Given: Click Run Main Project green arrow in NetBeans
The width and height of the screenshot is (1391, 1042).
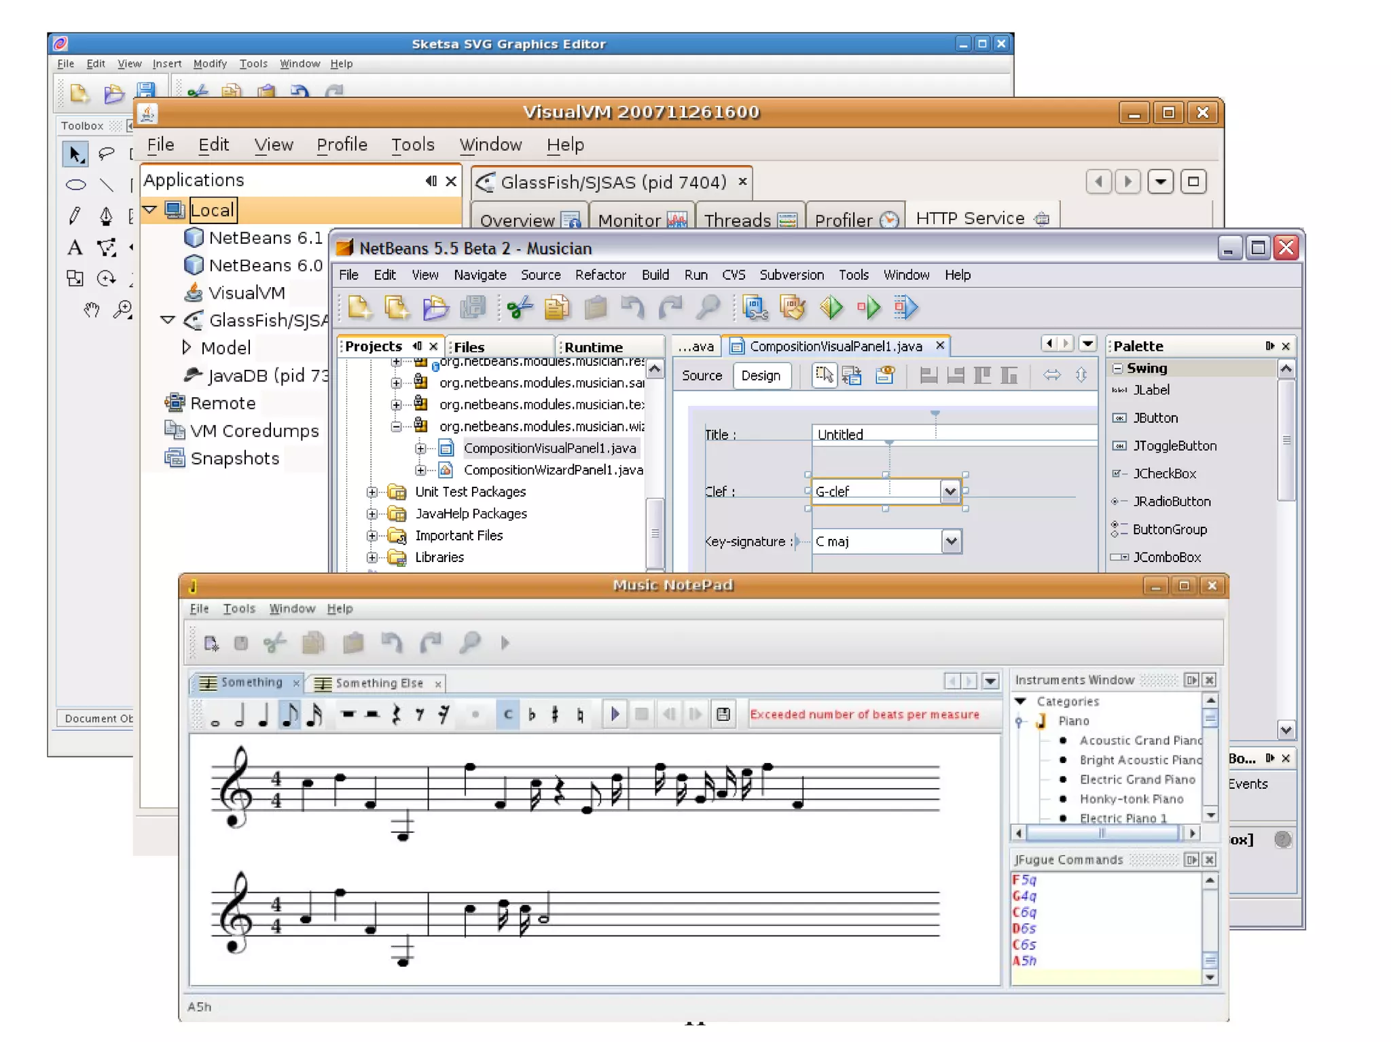Looking at the screenshot, I should coord(831,308).
